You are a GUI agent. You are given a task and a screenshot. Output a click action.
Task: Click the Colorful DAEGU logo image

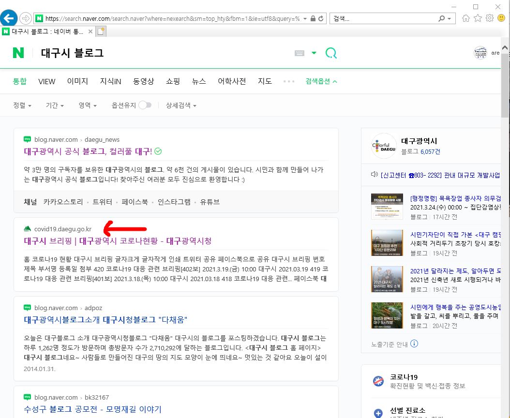tap(384, 146)
